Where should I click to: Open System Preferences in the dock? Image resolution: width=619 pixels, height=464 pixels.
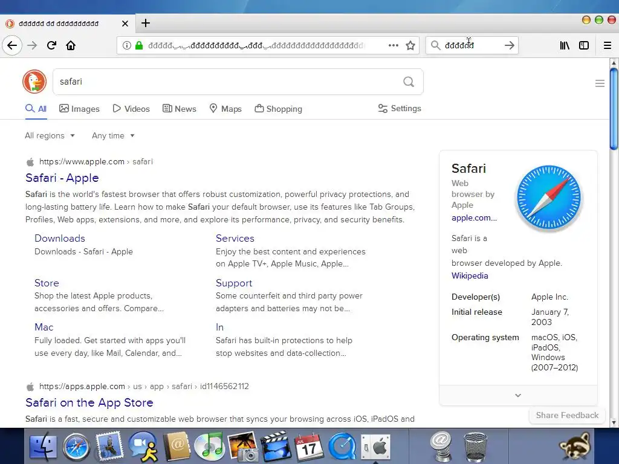coord(375,447)
